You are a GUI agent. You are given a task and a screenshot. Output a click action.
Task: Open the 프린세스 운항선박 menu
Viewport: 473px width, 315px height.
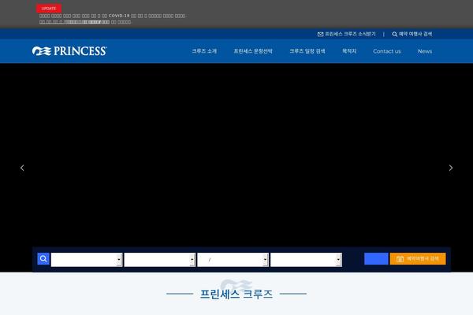point(253,51)
